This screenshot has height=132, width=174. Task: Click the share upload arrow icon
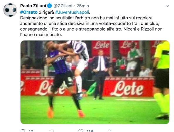click(110, 131)
